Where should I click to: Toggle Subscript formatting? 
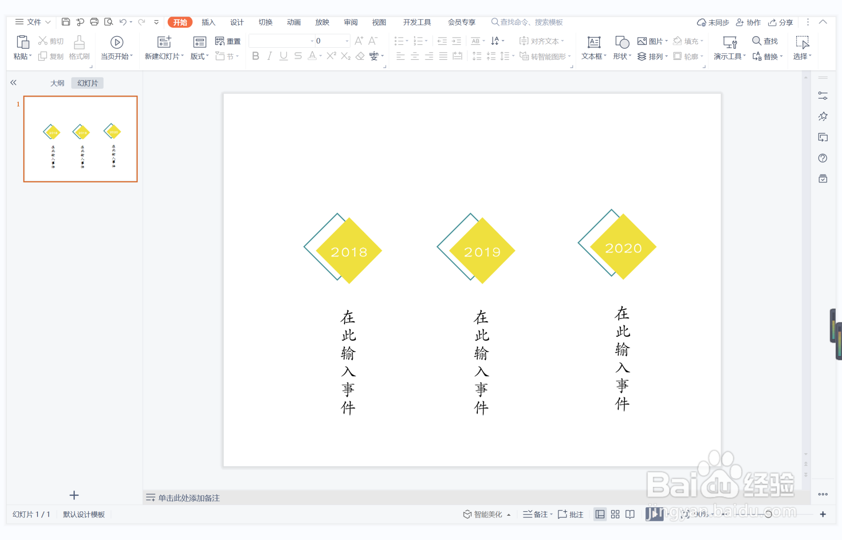pyautogui.click(x=346, y=56)
